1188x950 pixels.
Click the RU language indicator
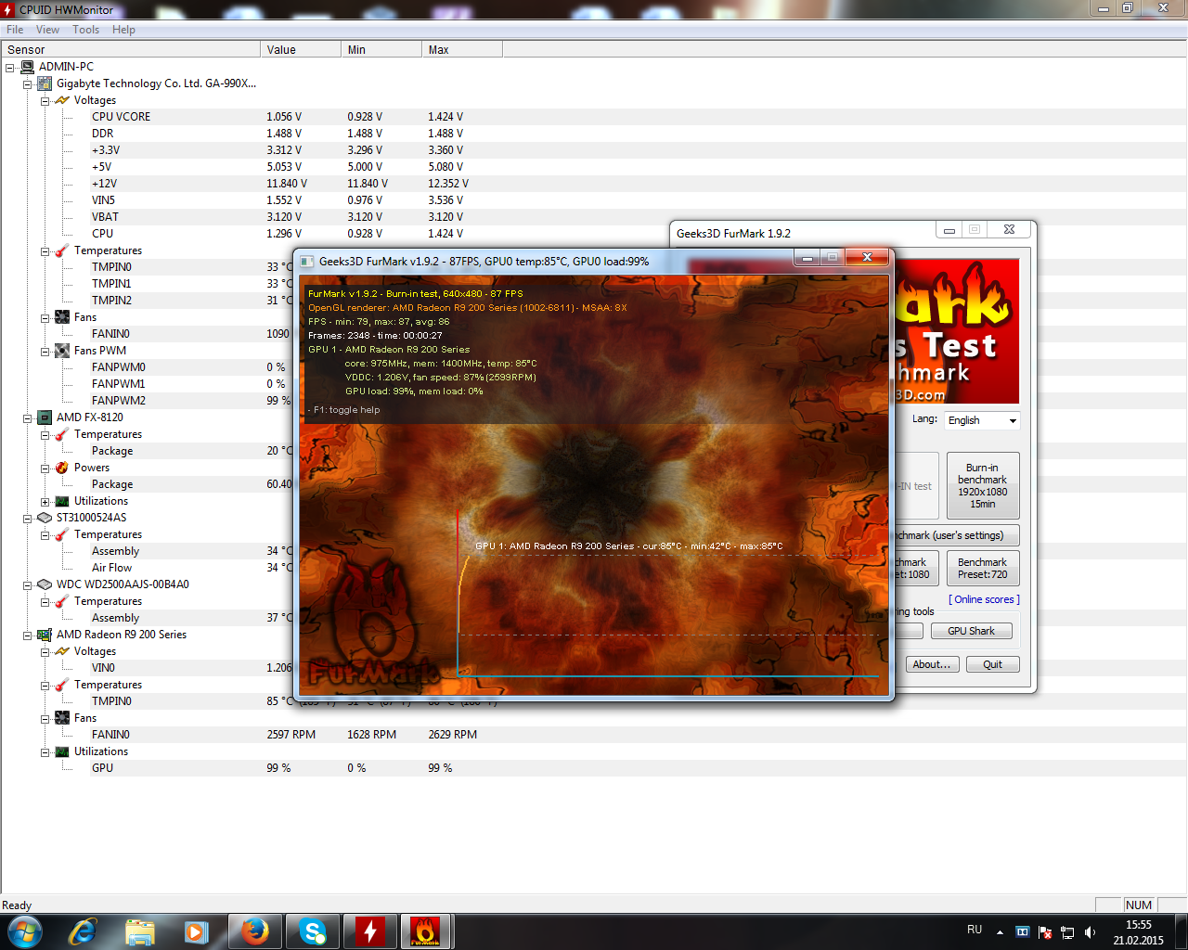click(x=975, y=930)
